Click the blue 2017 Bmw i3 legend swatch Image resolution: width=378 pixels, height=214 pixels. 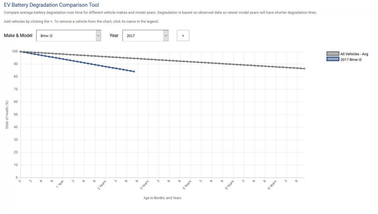pyautogui.click(x=333, y=59)
